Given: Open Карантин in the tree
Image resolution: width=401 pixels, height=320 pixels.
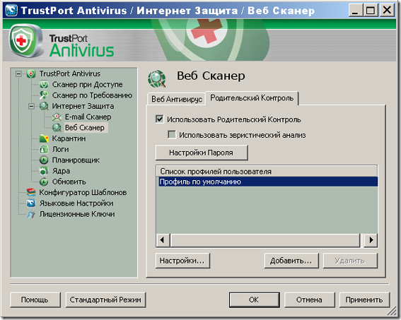Looking at the screenshot, I should (x=69, y=138).
